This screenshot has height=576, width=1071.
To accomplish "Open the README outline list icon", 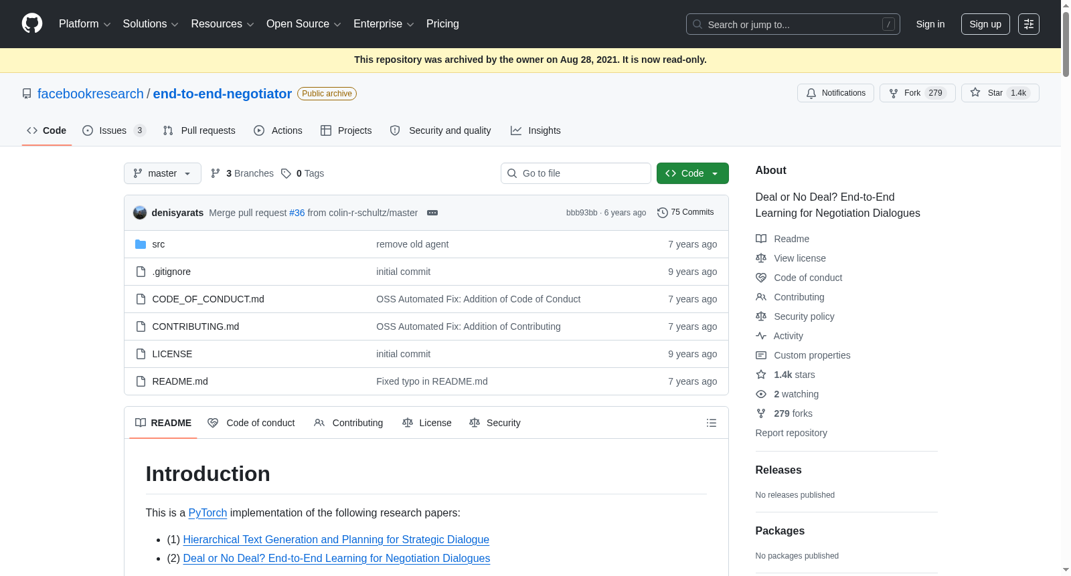I will pos(712,423).
